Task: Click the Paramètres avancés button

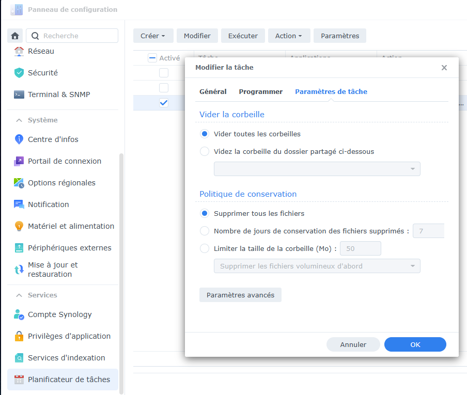Action: tap(240, 295)
